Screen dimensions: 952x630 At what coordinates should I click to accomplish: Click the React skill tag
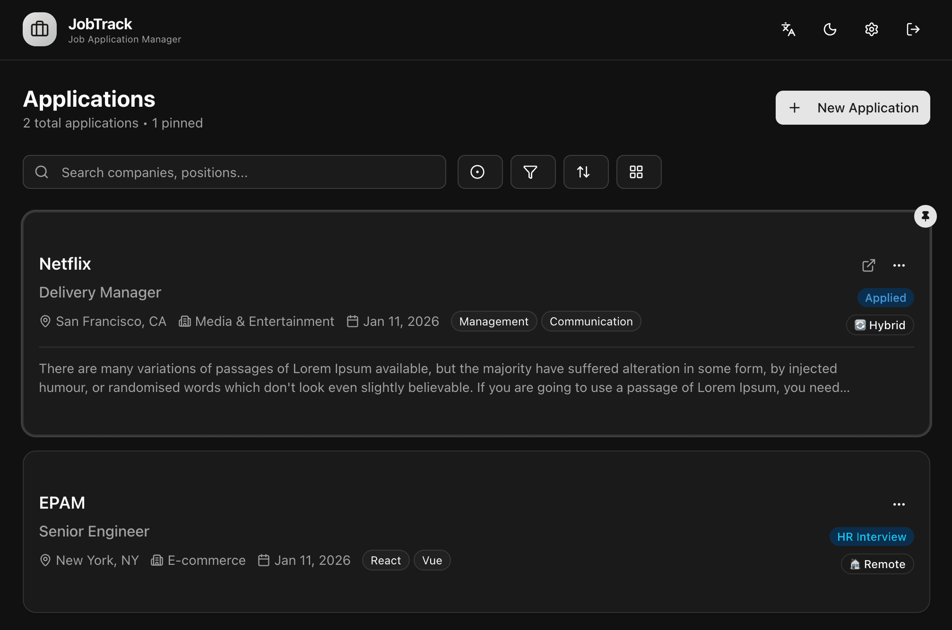coord(385,560)
